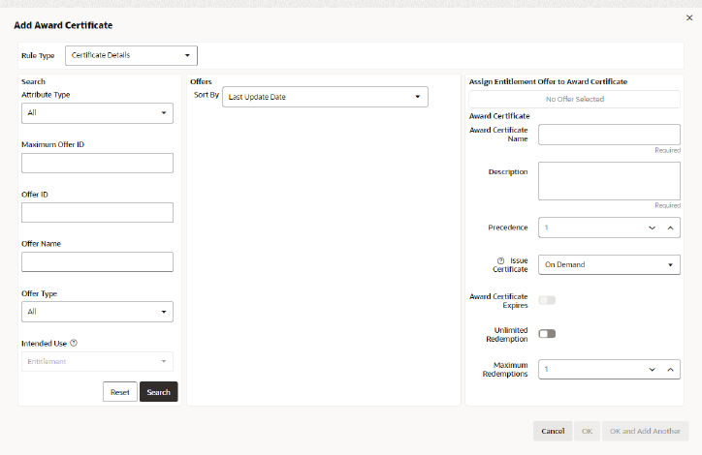Click the Award Certificate Name field

pyautogui.click(x=609, y=135)
